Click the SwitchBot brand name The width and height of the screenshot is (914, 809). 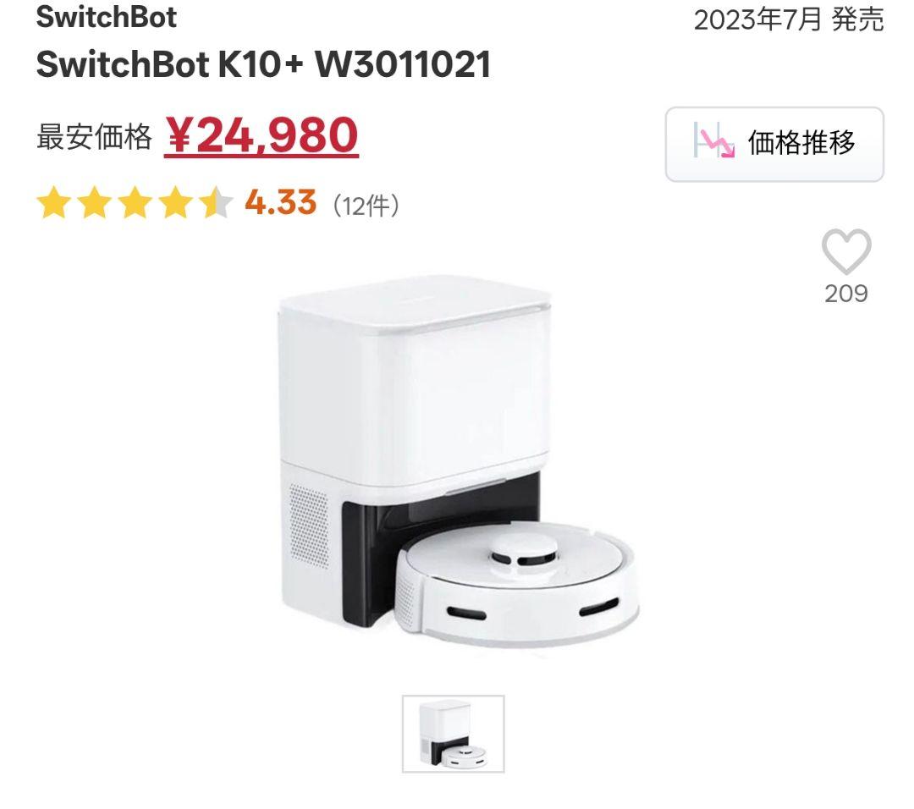(106, 16)
